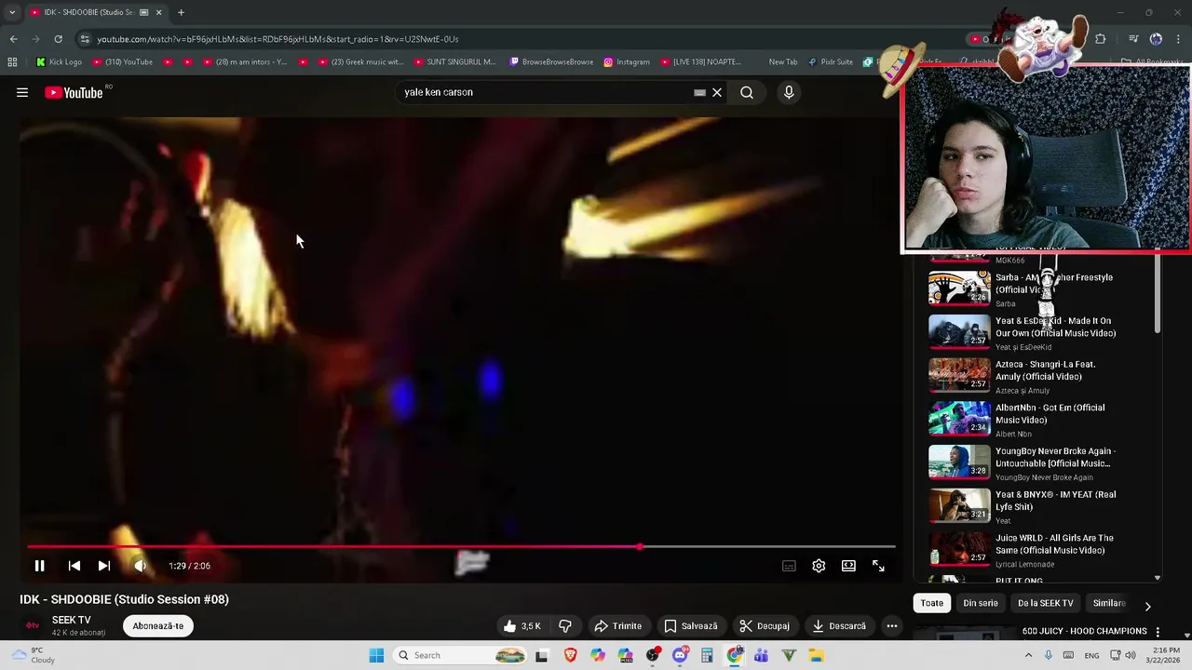1192x670 pixels.
Task: Open the 'Kick Logo' bookmark
Action: coord(59,62)
